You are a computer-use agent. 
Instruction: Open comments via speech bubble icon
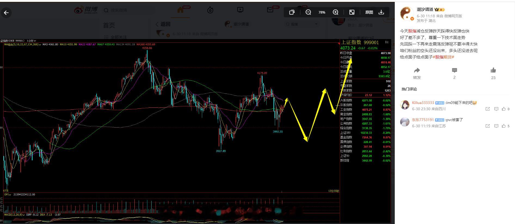pos(454,70)
